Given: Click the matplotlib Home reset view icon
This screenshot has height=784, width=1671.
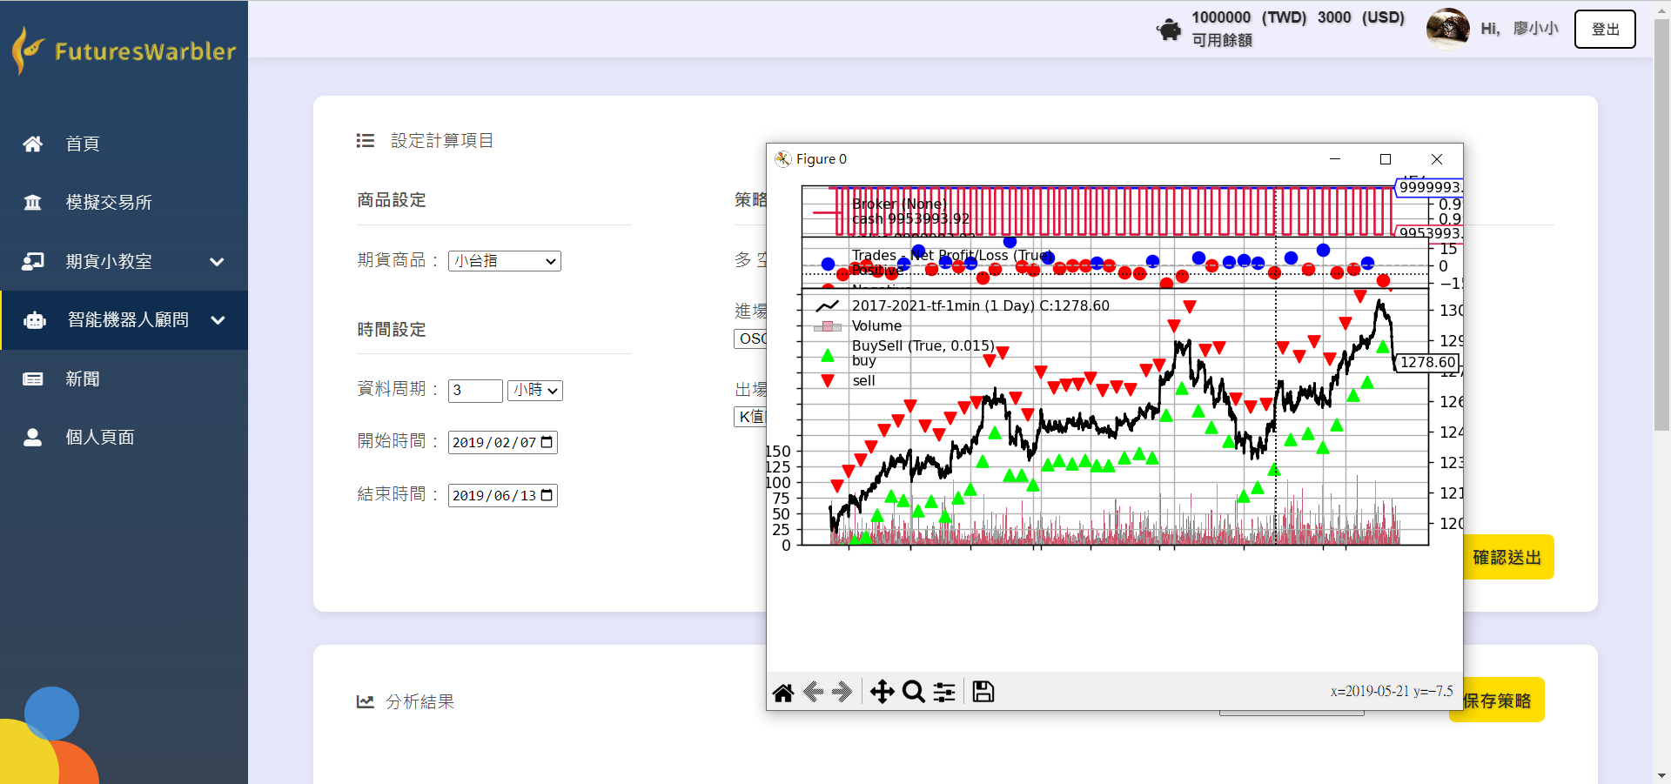Looking at the screenshot, I should pyautogui.click(x=783, y=693).
